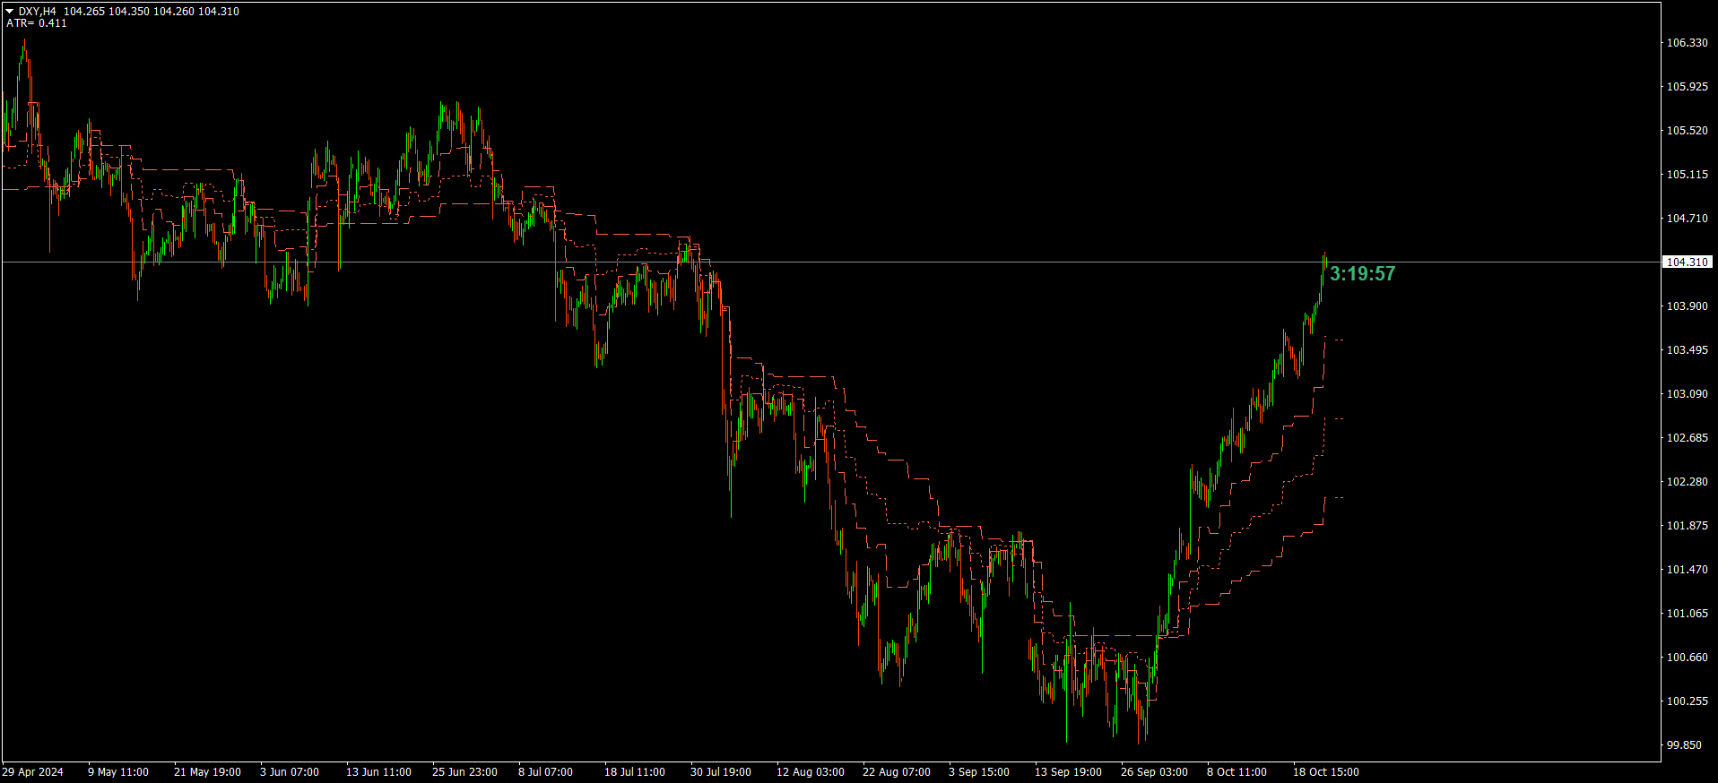Click the 100.660 price scale label

[x=1687, y=657]
